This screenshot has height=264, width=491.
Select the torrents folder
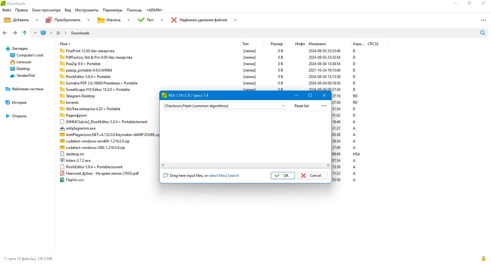click(72, 103)
